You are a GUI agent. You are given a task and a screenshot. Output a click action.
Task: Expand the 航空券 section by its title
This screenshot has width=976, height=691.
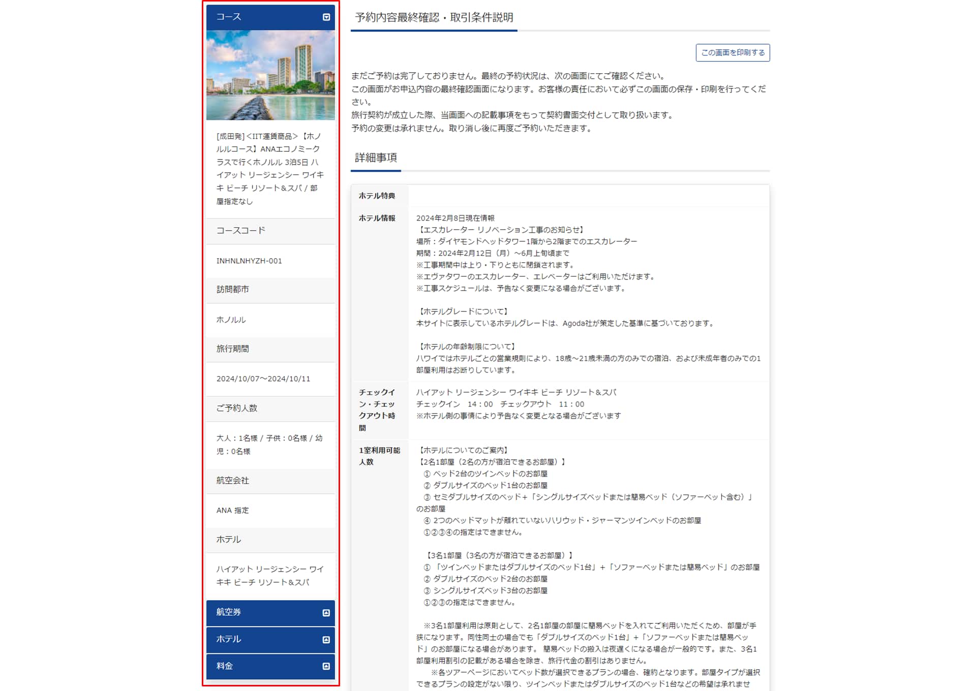pos(229,612)
